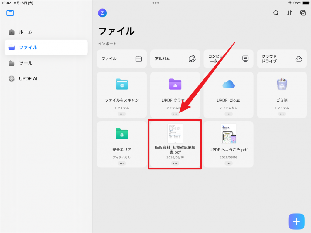This screenshot has height=233, width=311.
Task: Enable multi-select checkmark mode
Action: coord(303,13)
